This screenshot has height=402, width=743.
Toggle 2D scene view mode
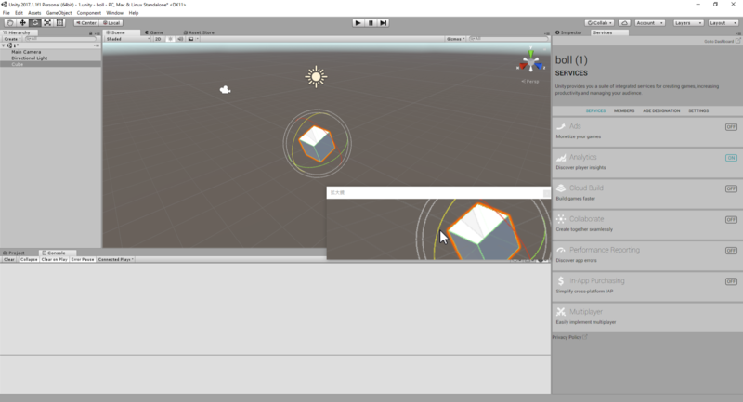158,39
